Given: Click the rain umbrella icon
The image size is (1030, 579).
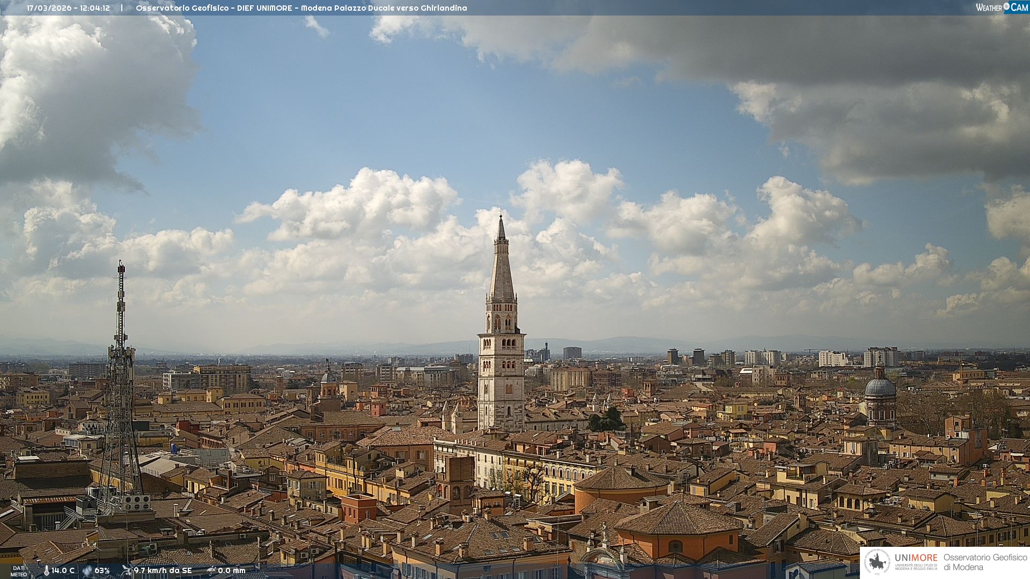Looking at the screenshot, I should coord(211,570).
